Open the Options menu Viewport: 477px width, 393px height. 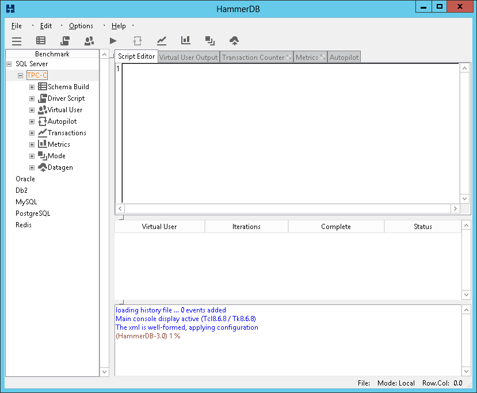(81, 26)
